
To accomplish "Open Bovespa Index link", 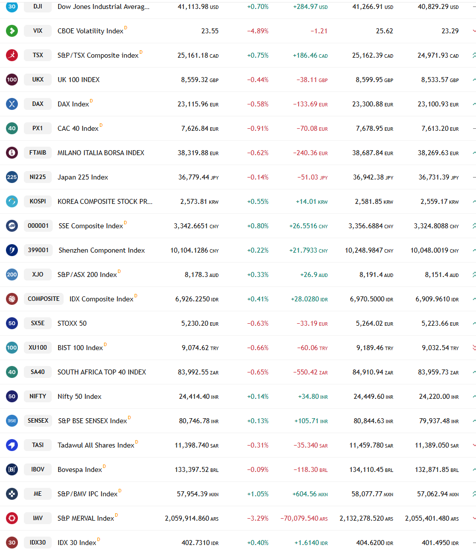I will point(79,470).
